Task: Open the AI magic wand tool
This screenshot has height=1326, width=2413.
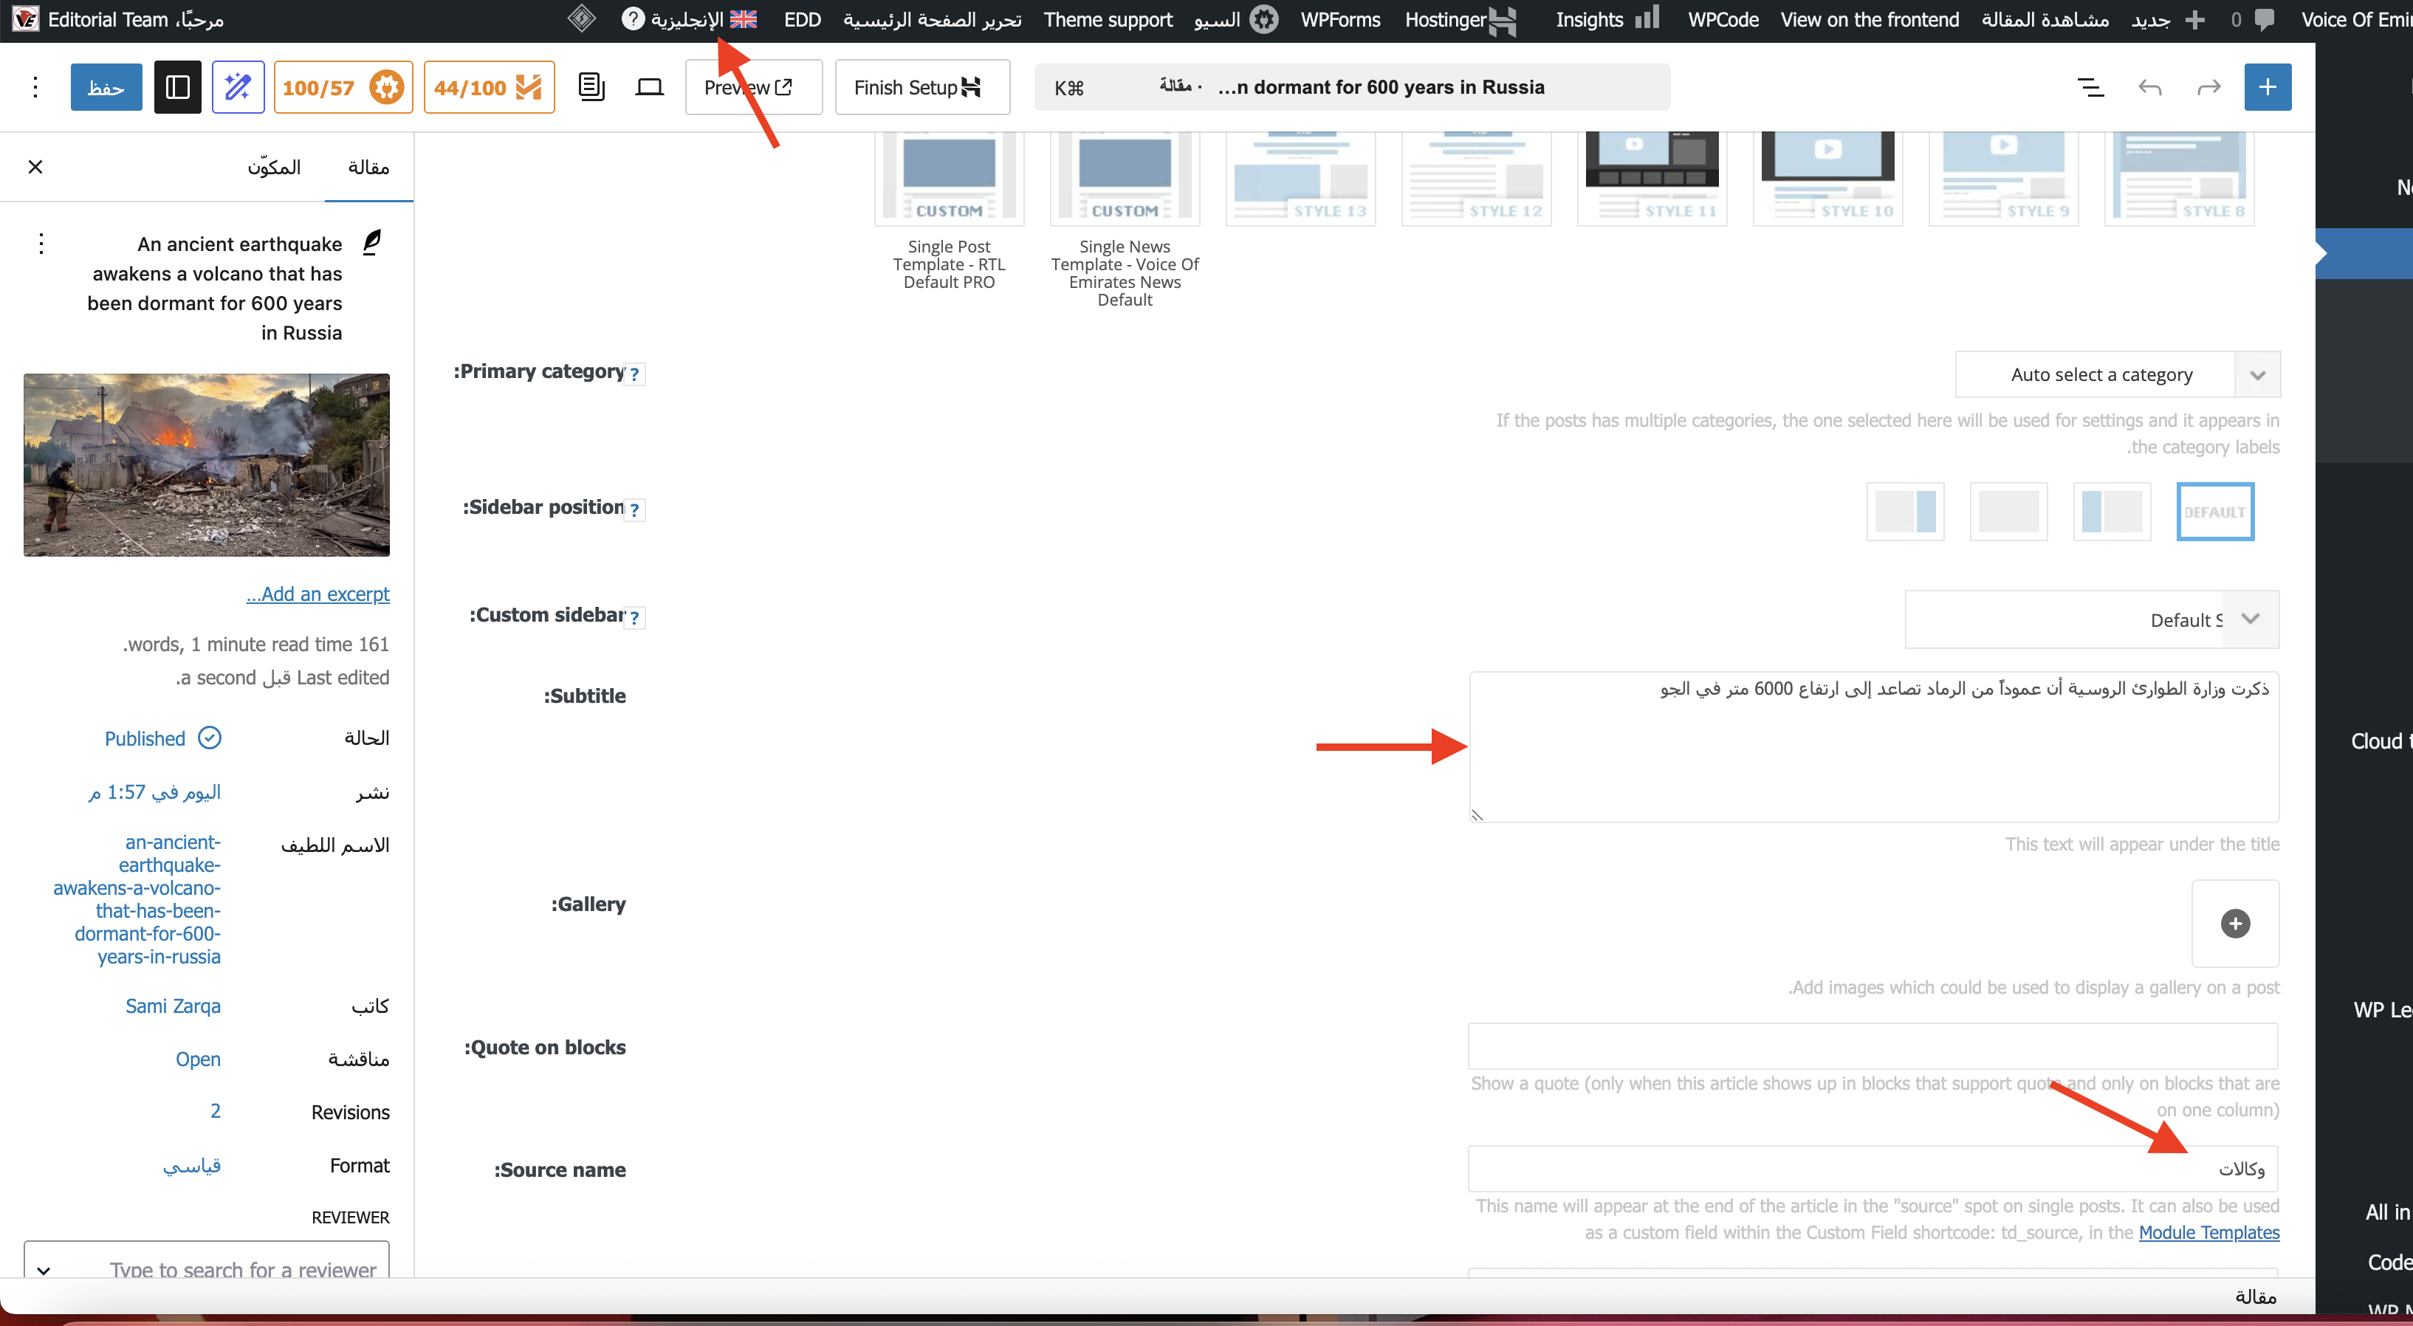Action: click(238, 87)
